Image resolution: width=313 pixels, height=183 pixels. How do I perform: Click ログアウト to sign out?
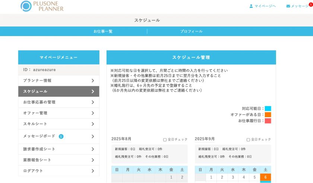[x=33, y=171]
